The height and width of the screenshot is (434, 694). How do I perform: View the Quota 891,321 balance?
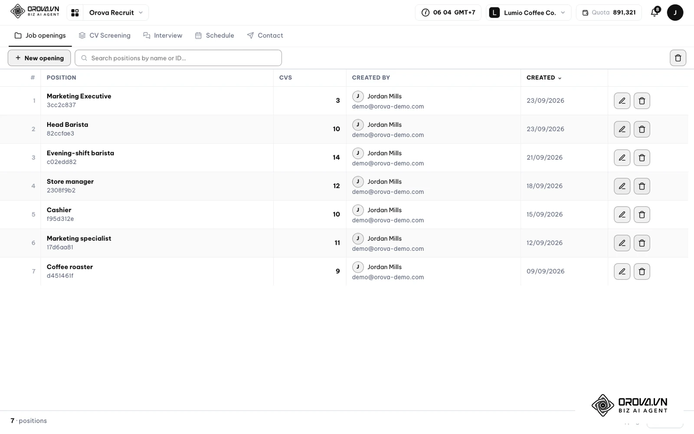609,13
